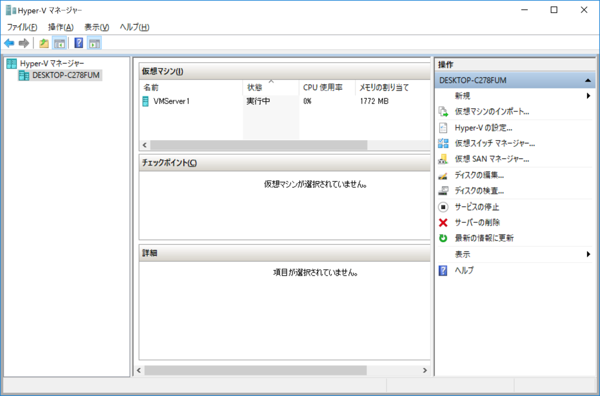
Task: Select Hyper-V マネージャー tree root
Action: click(52, 63)
